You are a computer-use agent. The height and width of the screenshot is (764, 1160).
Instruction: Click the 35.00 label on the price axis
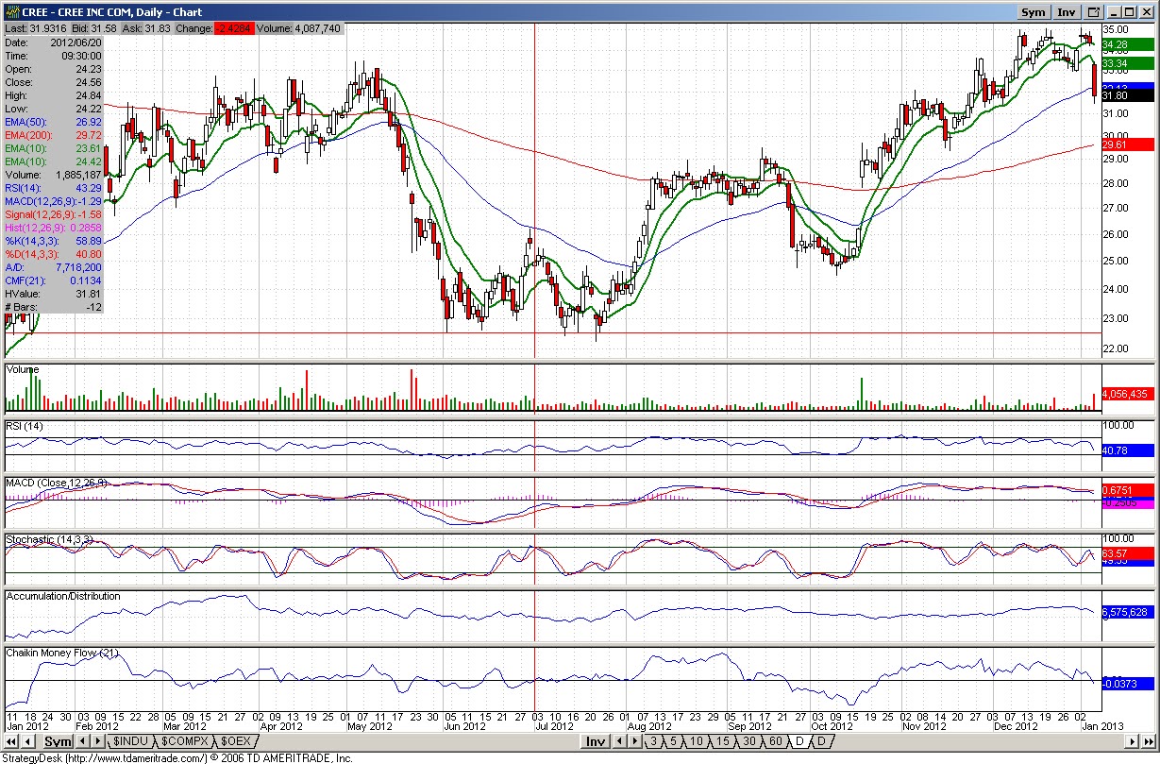coord(1117,30)
